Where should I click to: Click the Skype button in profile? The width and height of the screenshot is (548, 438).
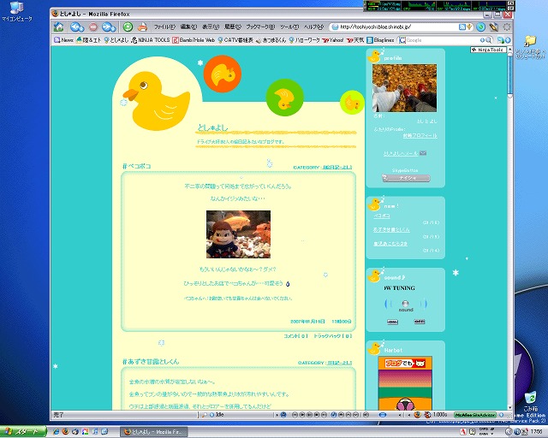[x=406, y=178]
